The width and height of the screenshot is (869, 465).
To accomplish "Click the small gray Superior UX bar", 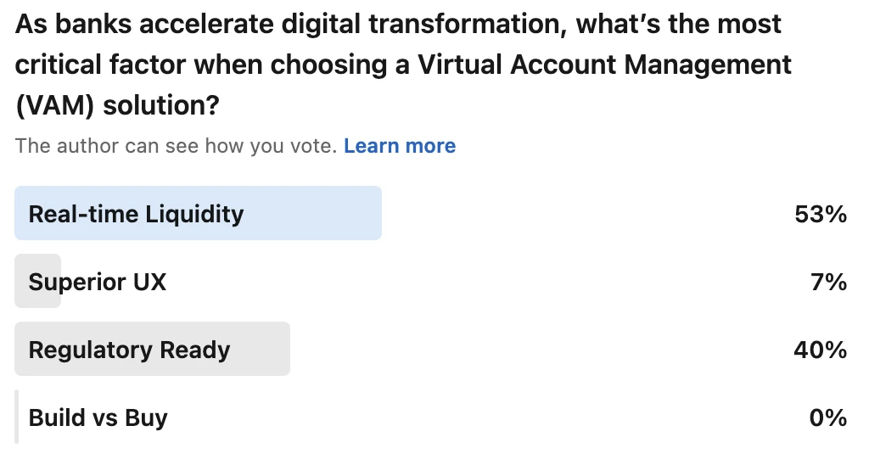I will (x=22, y=282).
